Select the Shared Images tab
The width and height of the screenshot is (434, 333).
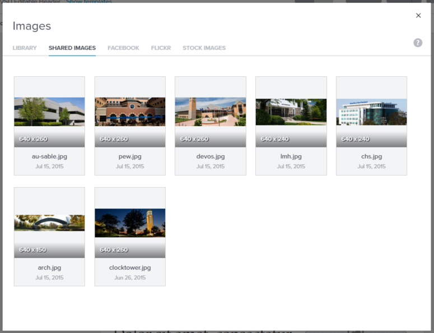tap(72, 48)
